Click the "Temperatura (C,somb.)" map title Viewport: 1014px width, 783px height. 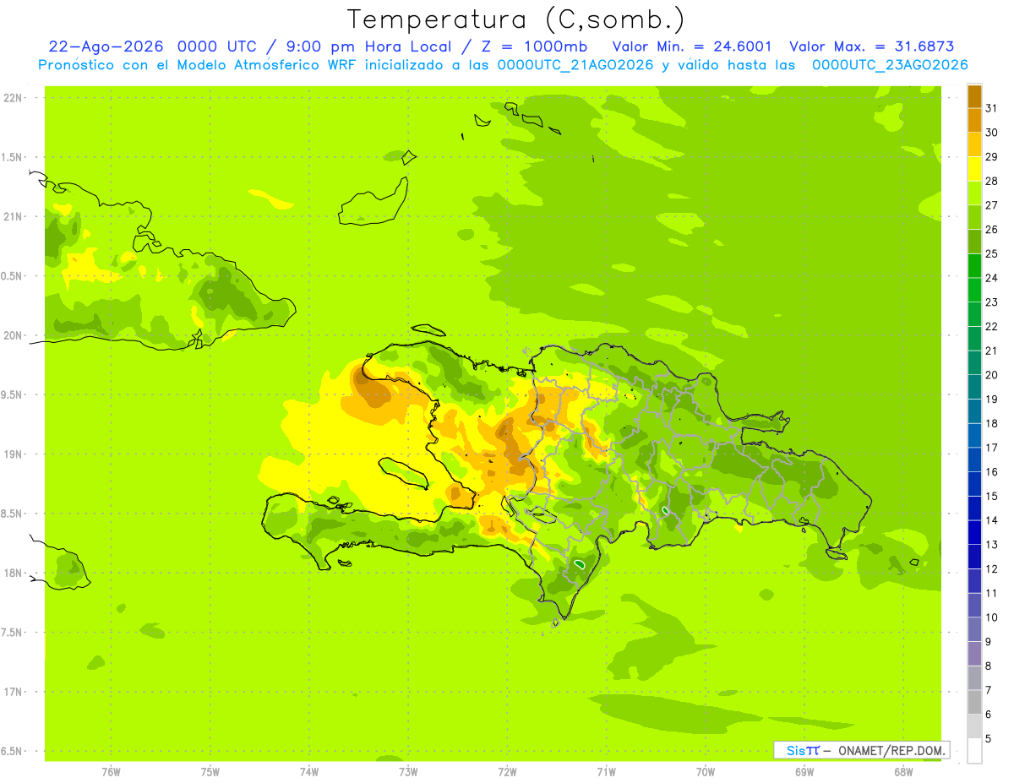tap(516, 19)
